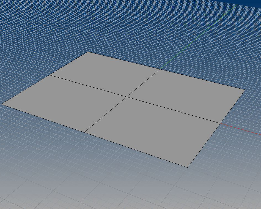Select interior edge between far and left faces

tap(88, 86)
